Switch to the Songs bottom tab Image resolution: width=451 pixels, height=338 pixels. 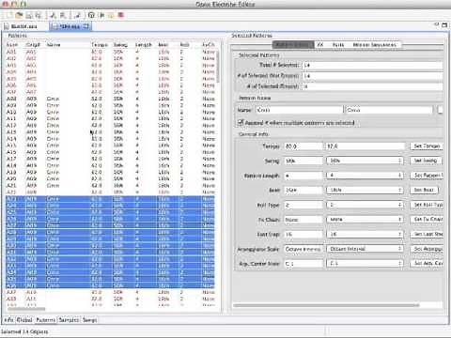[x=89, y=320]
